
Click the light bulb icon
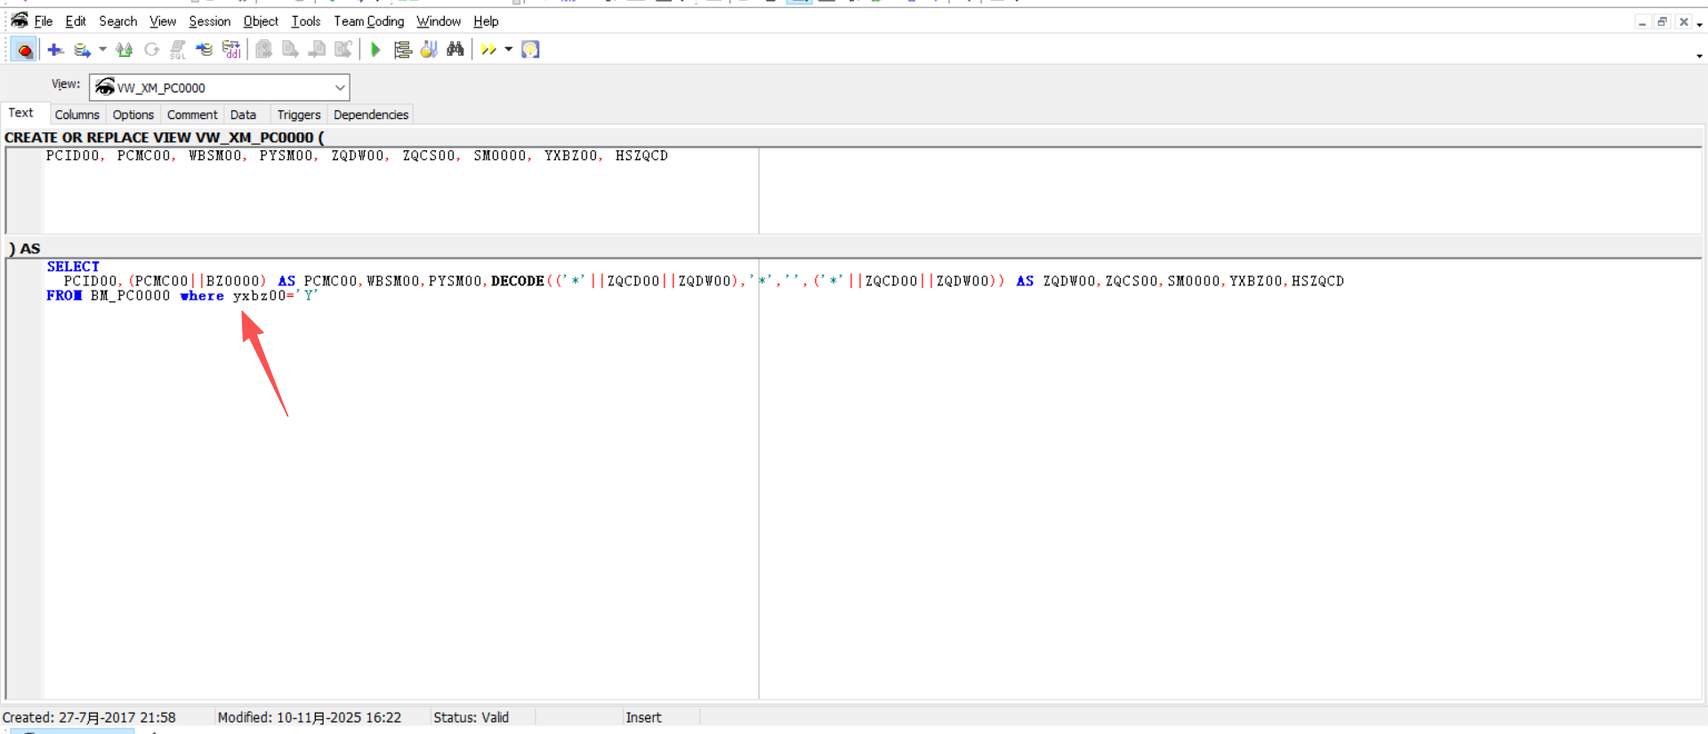tap(531, 50)
